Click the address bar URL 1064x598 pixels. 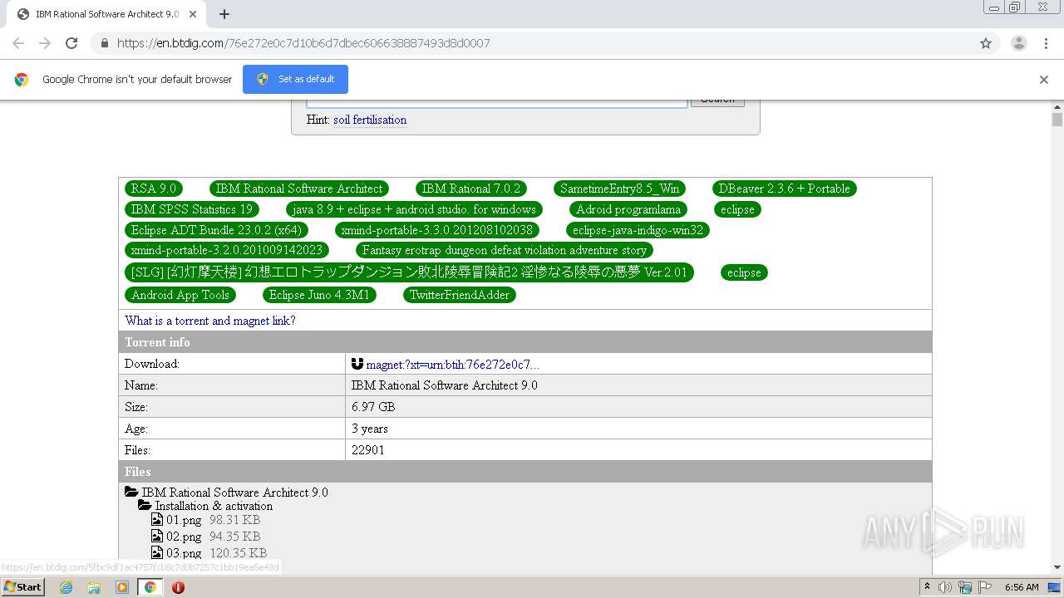pyautogui.click(x=303, y=43)
